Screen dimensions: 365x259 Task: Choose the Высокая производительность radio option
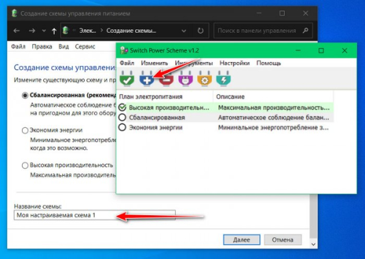tap(25, 165)
